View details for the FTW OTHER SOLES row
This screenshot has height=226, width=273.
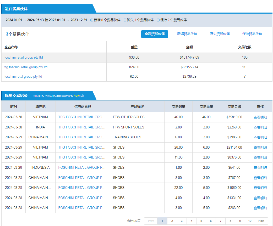point(260,117)
